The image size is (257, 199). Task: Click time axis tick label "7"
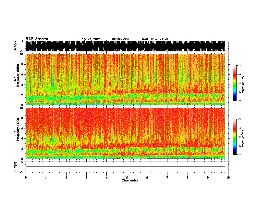[x=167, y=178]
